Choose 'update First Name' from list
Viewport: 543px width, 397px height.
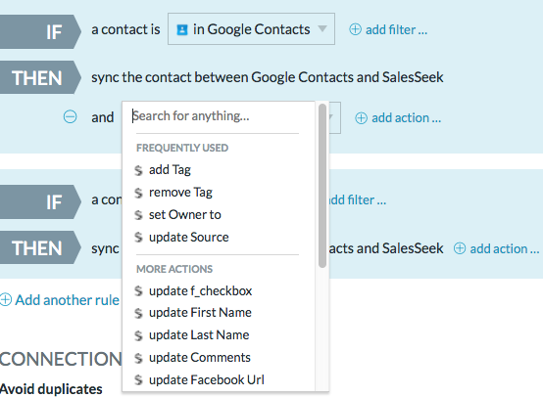tap(200, 313)
